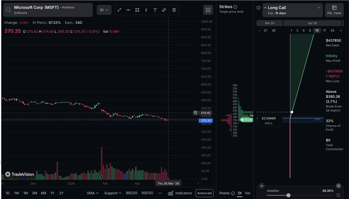Viewport: 349px width, 199px height.
Task: Choose expiration date 8
Action: coord(310,31)
